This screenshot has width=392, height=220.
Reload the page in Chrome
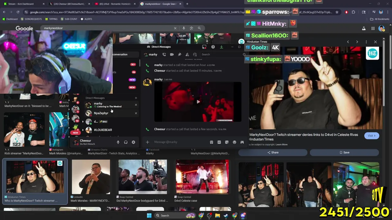[18, 12]
